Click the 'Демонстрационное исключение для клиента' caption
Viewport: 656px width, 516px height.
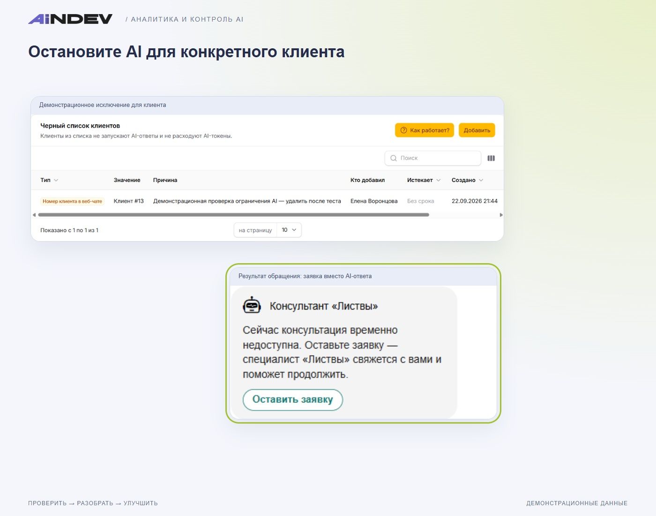103,105
